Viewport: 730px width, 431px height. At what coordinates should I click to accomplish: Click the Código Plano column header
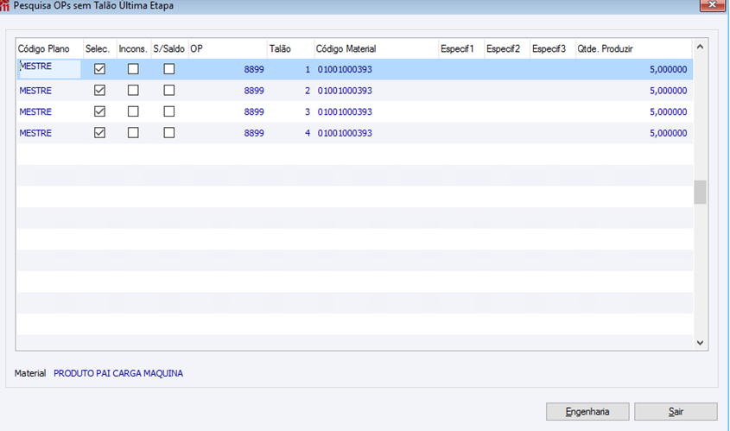coord(50,49)
